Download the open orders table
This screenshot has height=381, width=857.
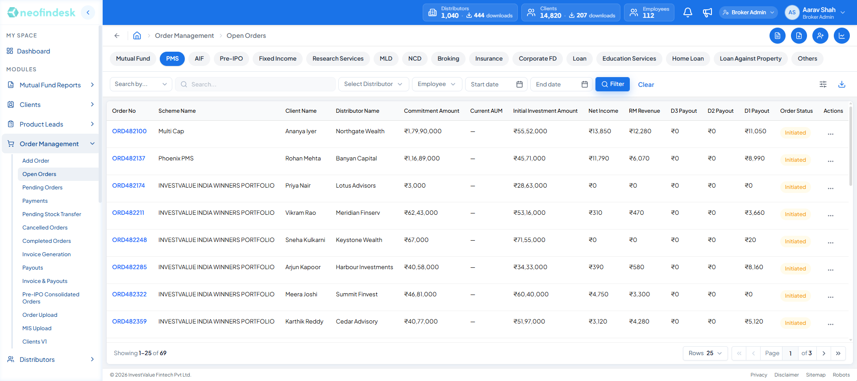(842, 84)
